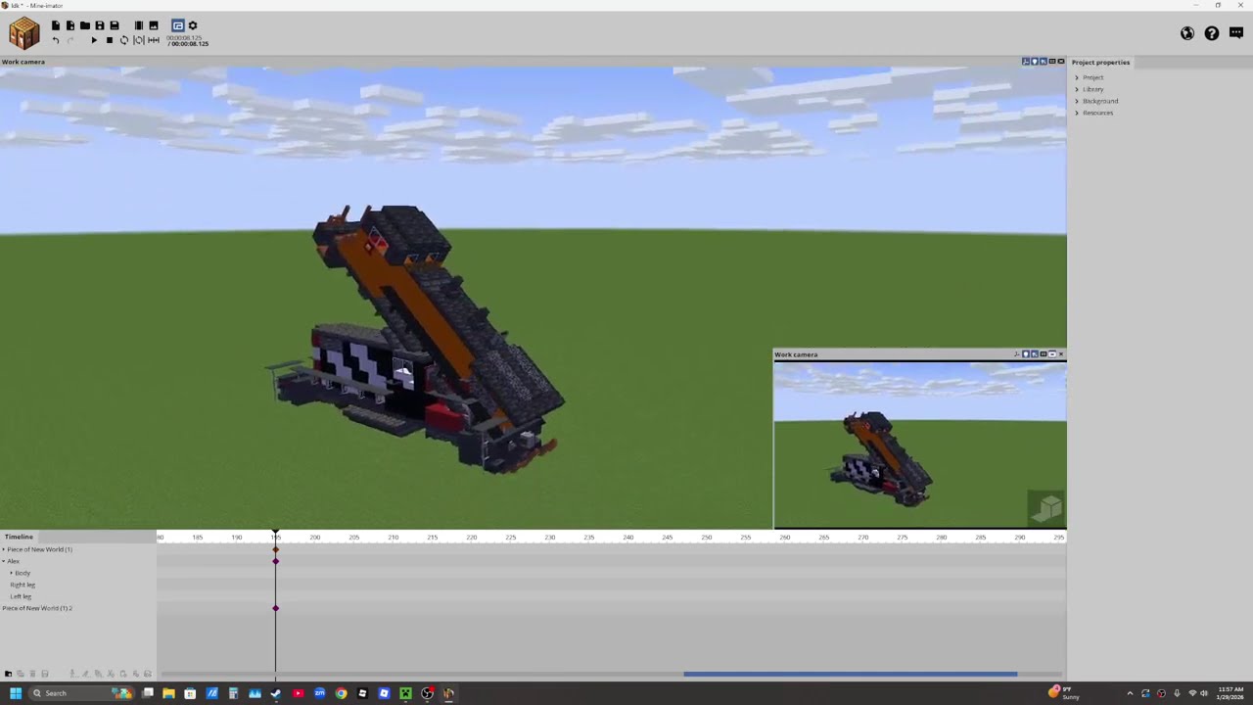Add a new folder in the timeline
This screenshot has height=705, width=1253.
click(x=9, y=674)
